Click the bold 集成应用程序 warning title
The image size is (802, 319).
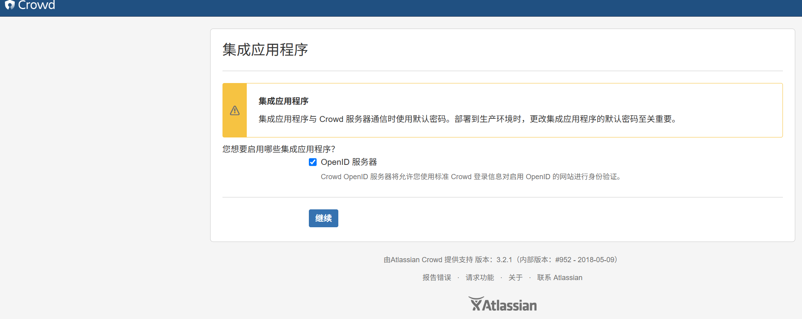pyautogui.click(x=283, y=101)
